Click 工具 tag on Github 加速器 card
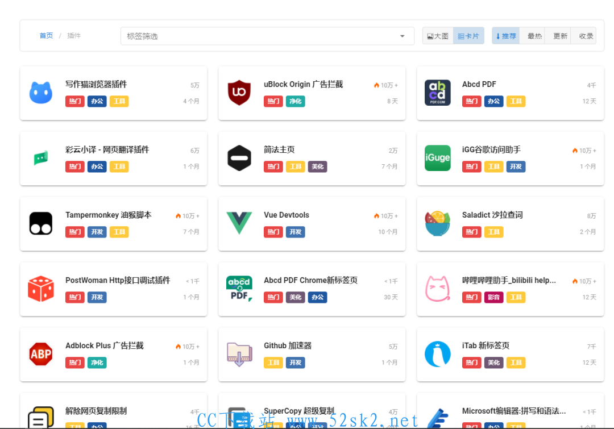614x429 pixels. point(273,363)
